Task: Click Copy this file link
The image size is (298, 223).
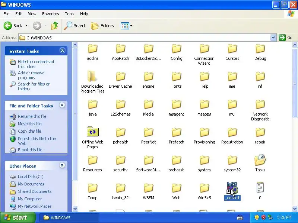Action: pos(29,131)
